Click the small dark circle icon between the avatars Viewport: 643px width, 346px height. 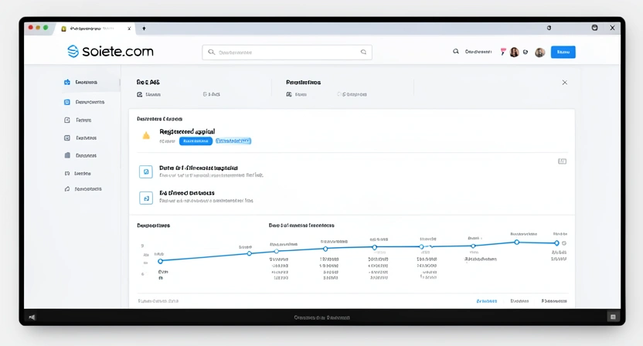click(526, 52)
